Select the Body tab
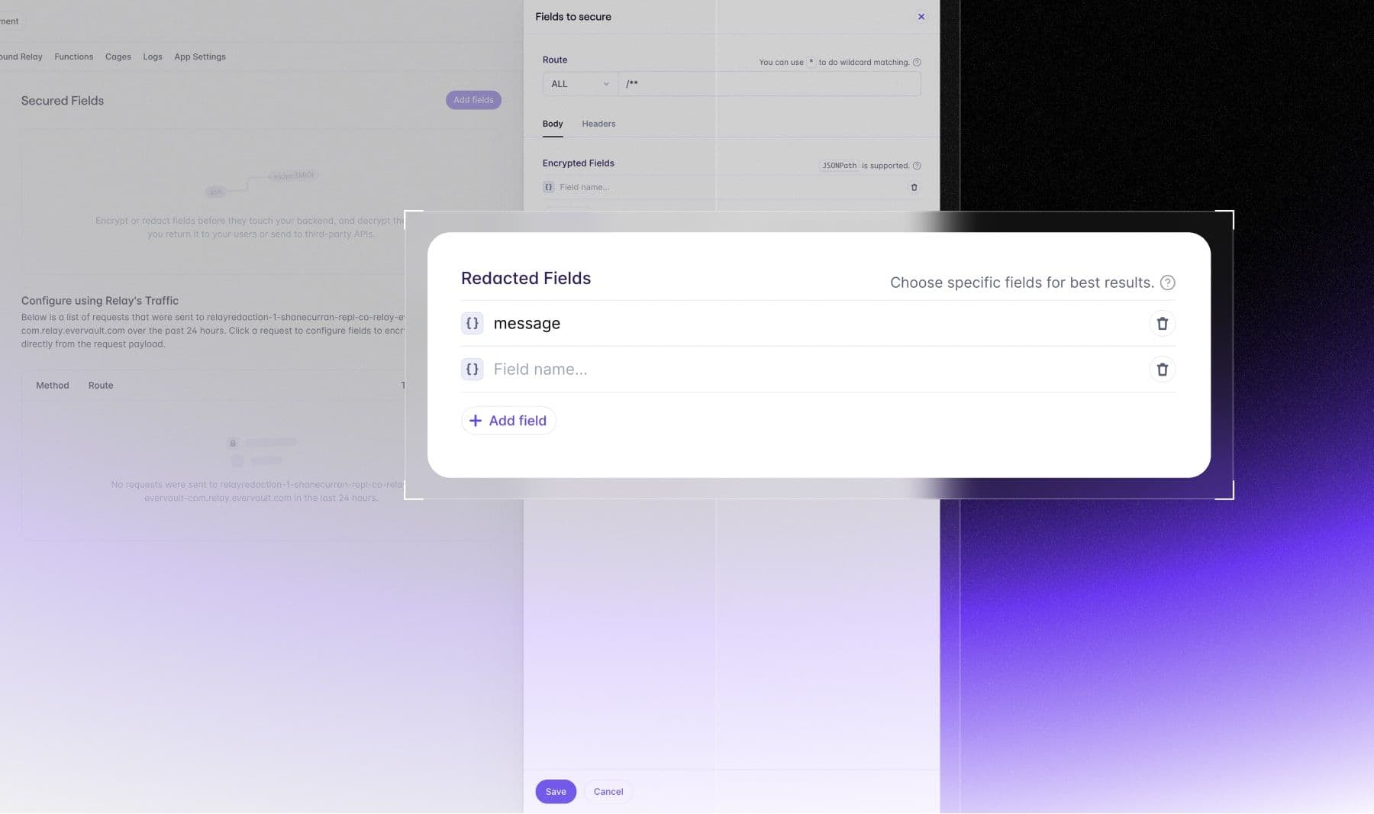This screenshot has height=814, width=1374. coord(553,124)
